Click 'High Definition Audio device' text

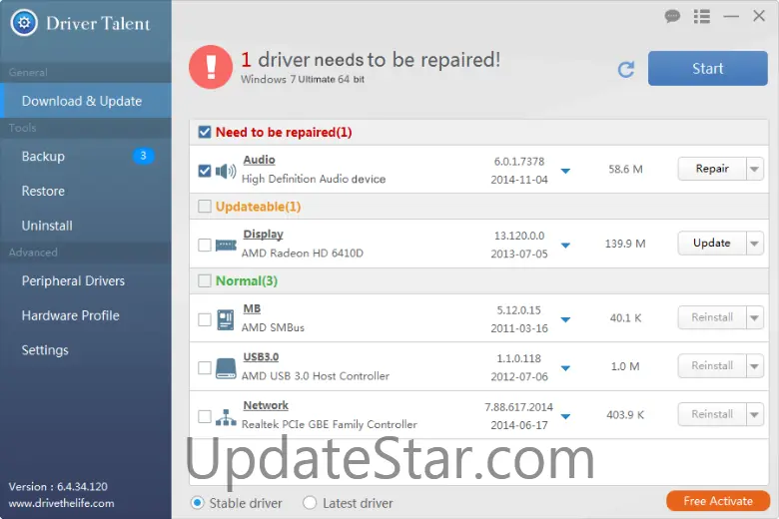314,179
